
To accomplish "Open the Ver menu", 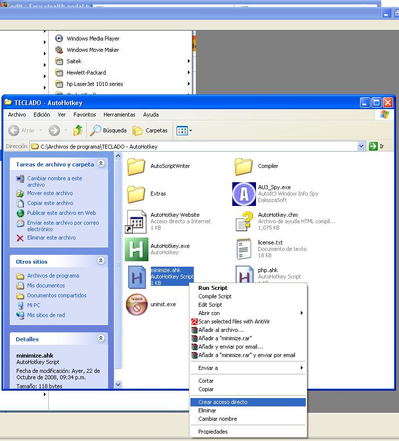I will [x=62, y=115].
